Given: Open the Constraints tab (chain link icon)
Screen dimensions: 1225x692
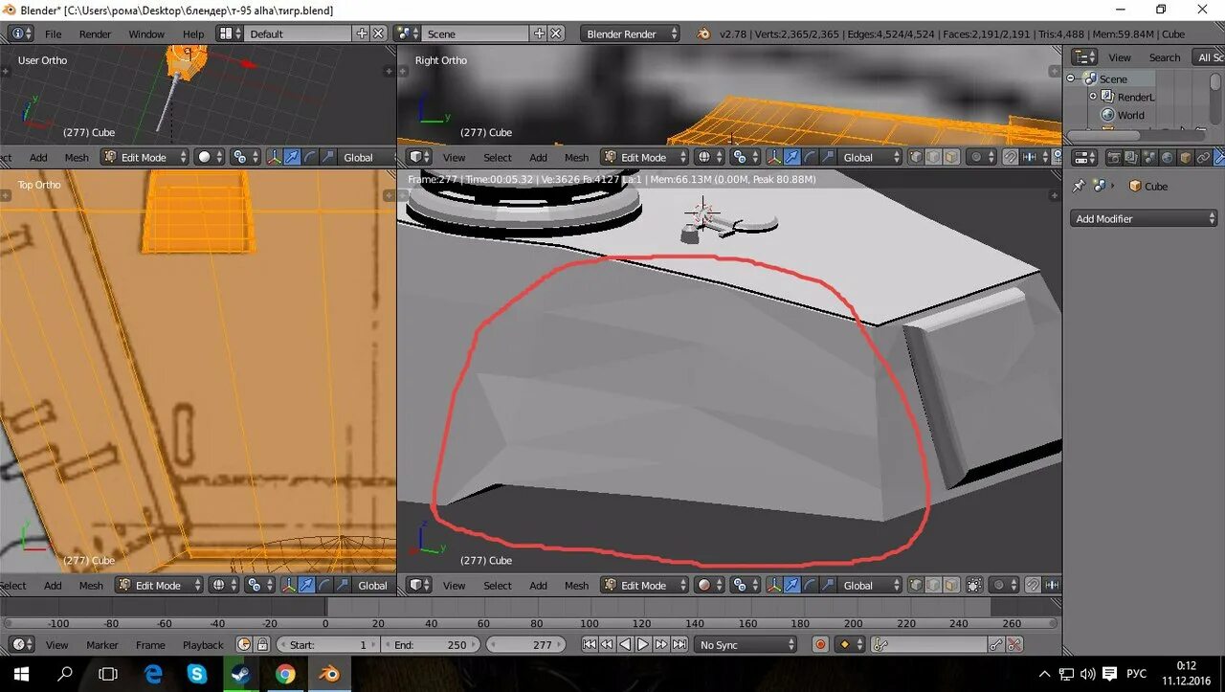Looking at the screenshot, I should [x=1203, y=156].
